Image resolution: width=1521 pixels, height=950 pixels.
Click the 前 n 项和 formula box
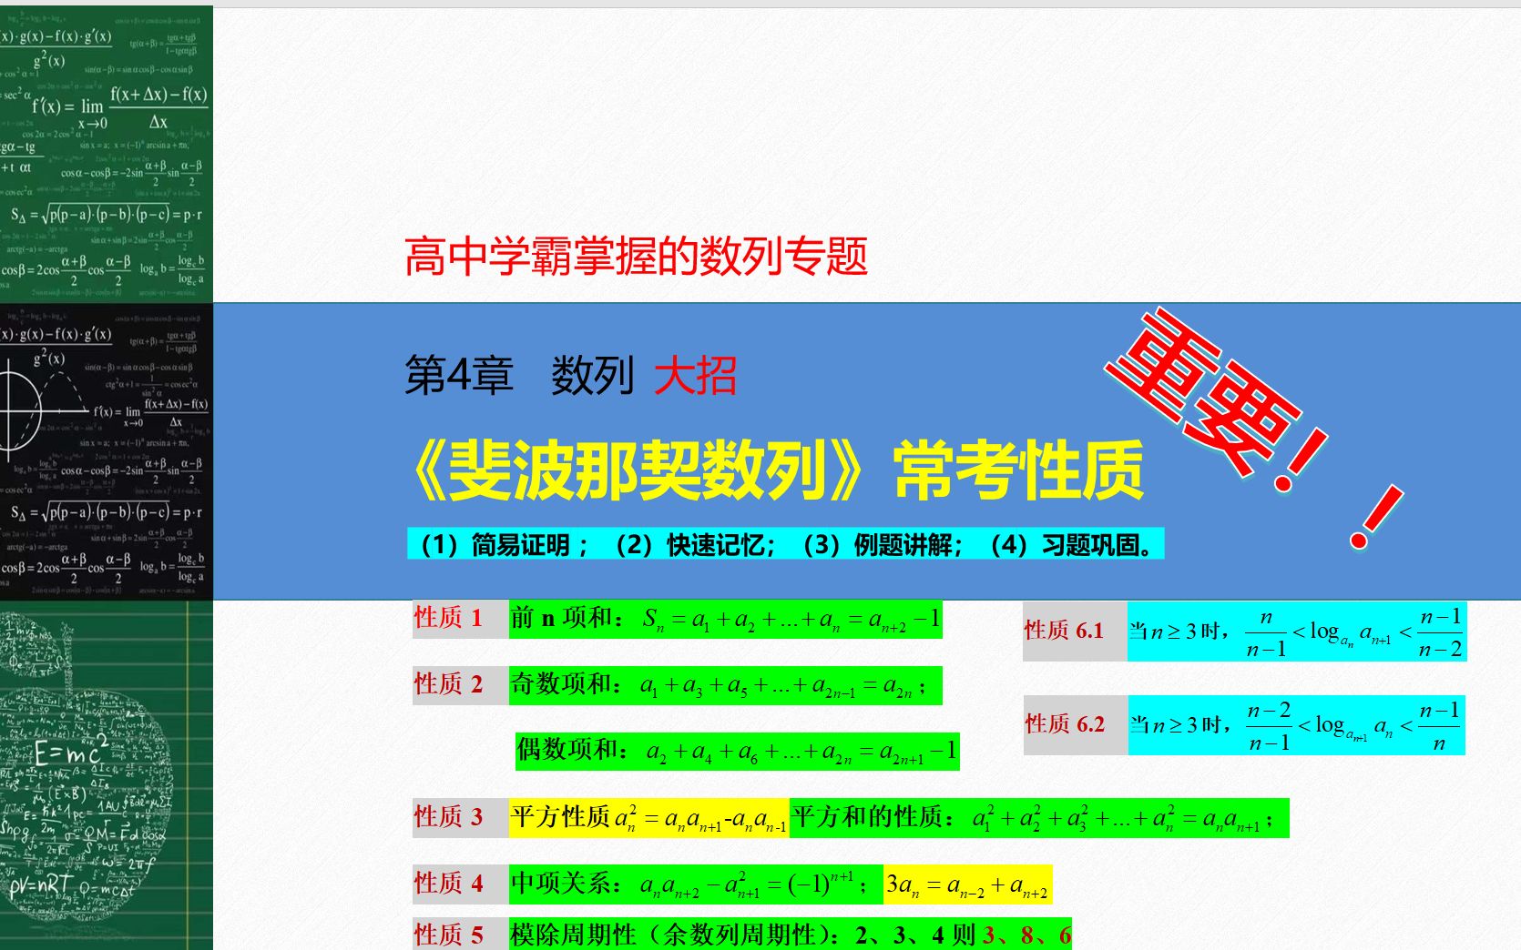pos(725,619)
